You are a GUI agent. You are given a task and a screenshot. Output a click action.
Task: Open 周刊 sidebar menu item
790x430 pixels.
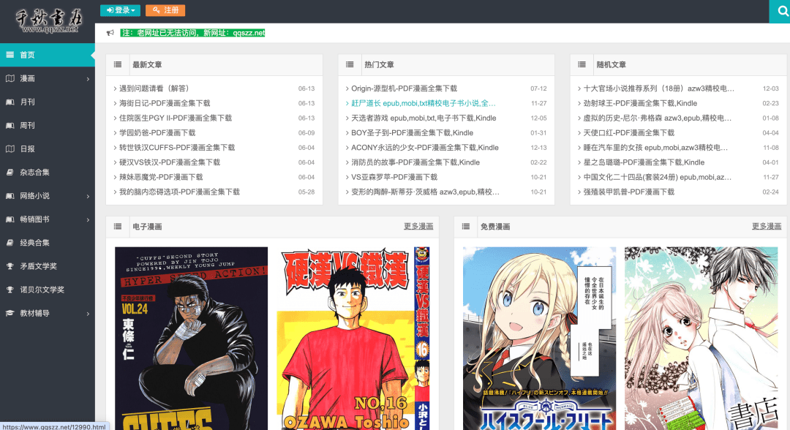pos(48,125)
